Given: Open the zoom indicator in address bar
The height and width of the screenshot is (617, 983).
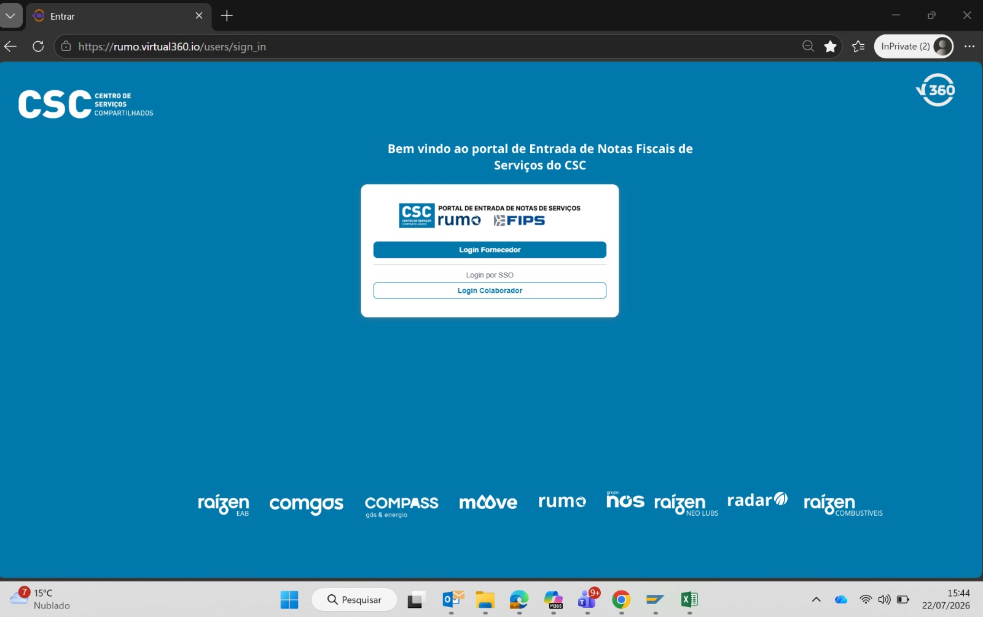Looking at the screenshot, I should [808, 47].
